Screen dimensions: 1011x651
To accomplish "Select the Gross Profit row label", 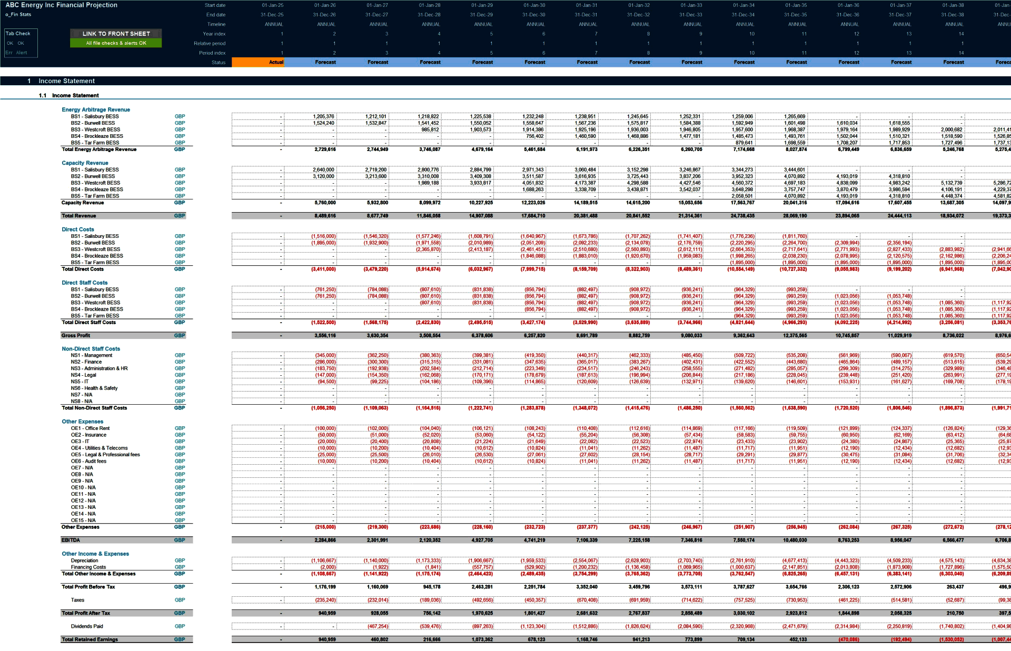I will click(x=77, y=335).
